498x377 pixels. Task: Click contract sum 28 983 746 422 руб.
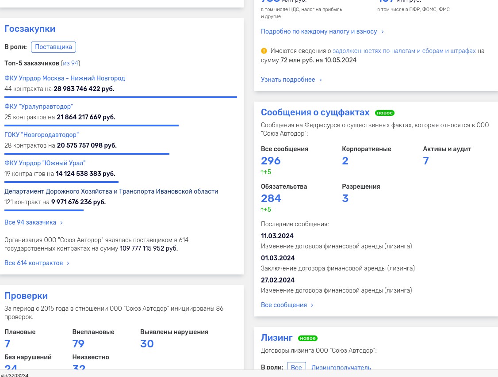[x=84, y=89]
